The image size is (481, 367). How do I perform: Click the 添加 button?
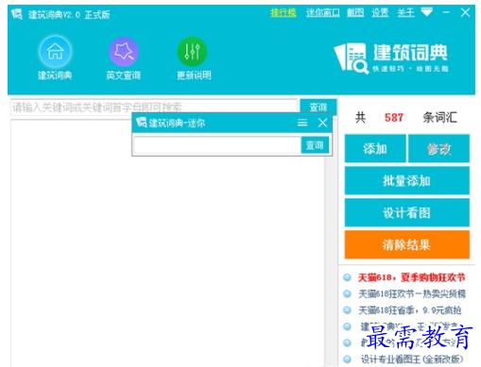tap(375, 148)
